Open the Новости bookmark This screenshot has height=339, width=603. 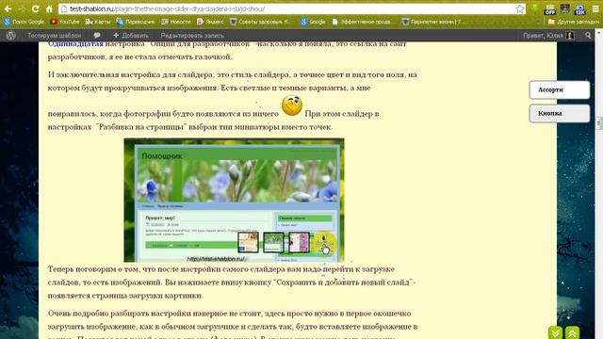[176, 22]
